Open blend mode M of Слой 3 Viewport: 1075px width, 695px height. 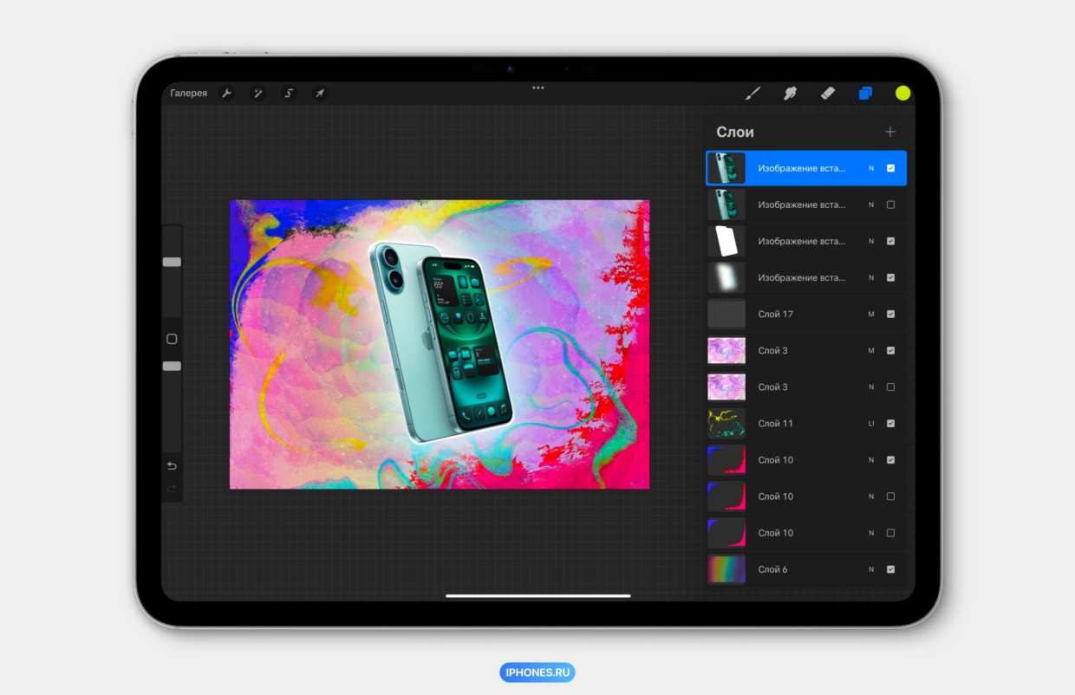pyautogui.click(x=871, y=350)
